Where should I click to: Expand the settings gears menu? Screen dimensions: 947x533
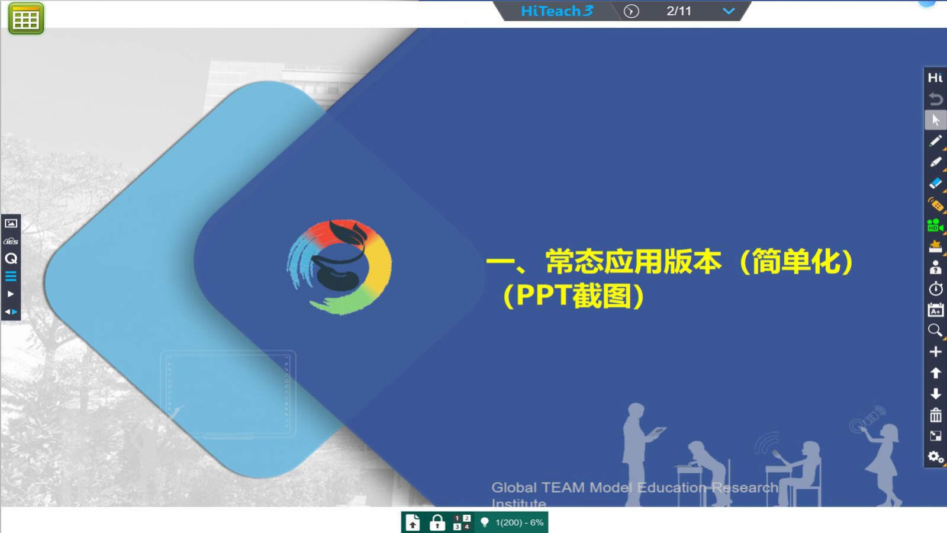pyautogui.click(x=935, y=457)
